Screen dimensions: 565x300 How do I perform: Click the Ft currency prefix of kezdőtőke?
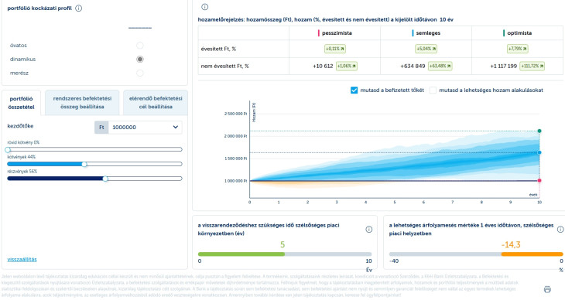(x=101, y=127)
